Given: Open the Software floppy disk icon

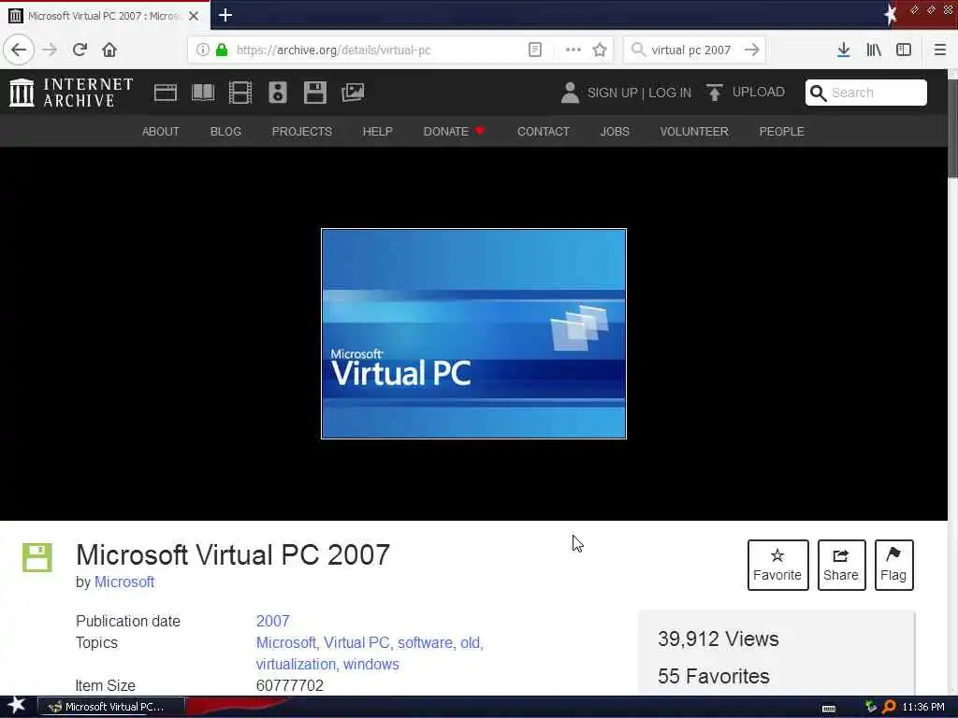Looking at the screenshot, I should pyautogui.click(x=315, y=93).
